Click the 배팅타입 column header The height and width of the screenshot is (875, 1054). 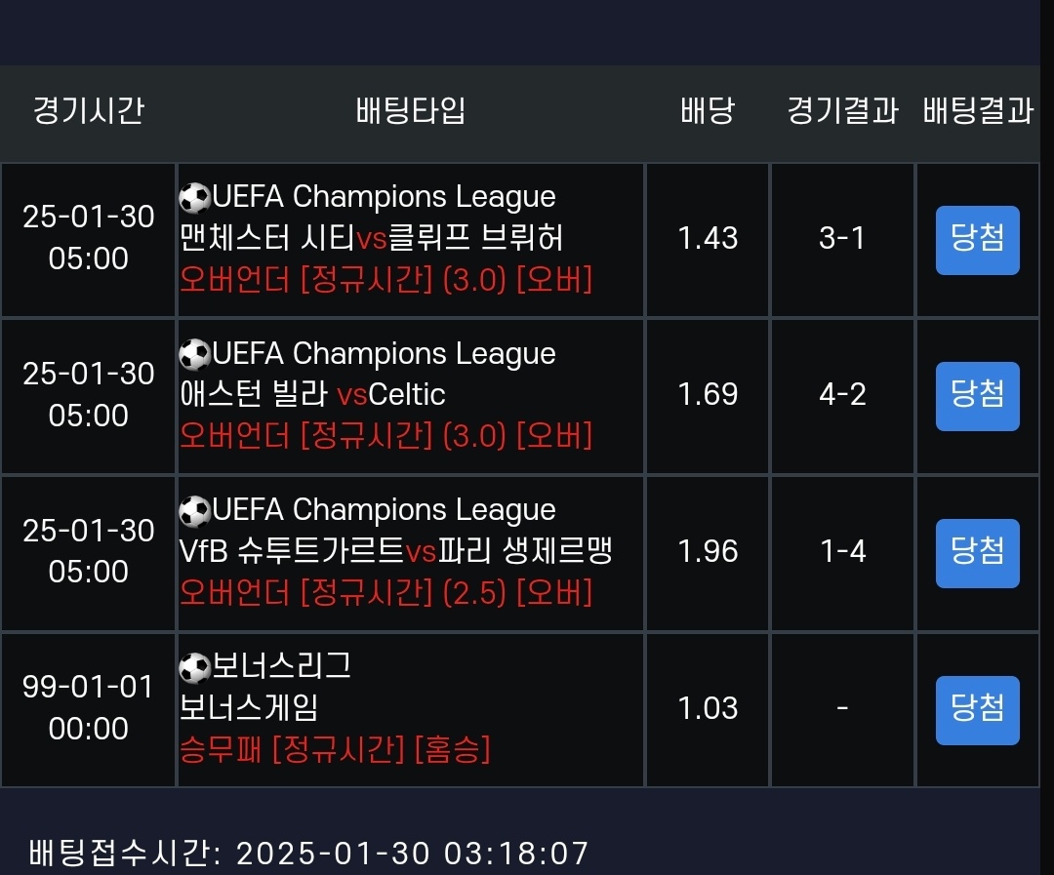point(410,111)
